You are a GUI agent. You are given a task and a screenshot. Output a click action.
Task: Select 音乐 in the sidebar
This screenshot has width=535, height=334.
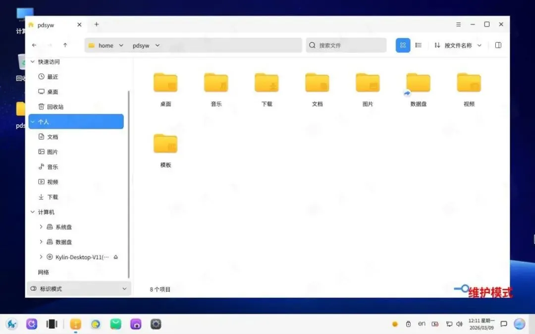[x=53, y=167]
